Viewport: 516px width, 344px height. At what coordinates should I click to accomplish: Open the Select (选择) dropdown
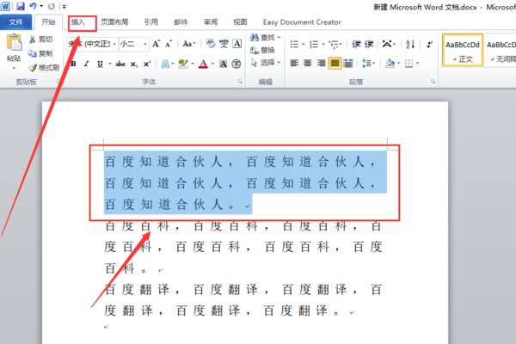coord(266,63)
